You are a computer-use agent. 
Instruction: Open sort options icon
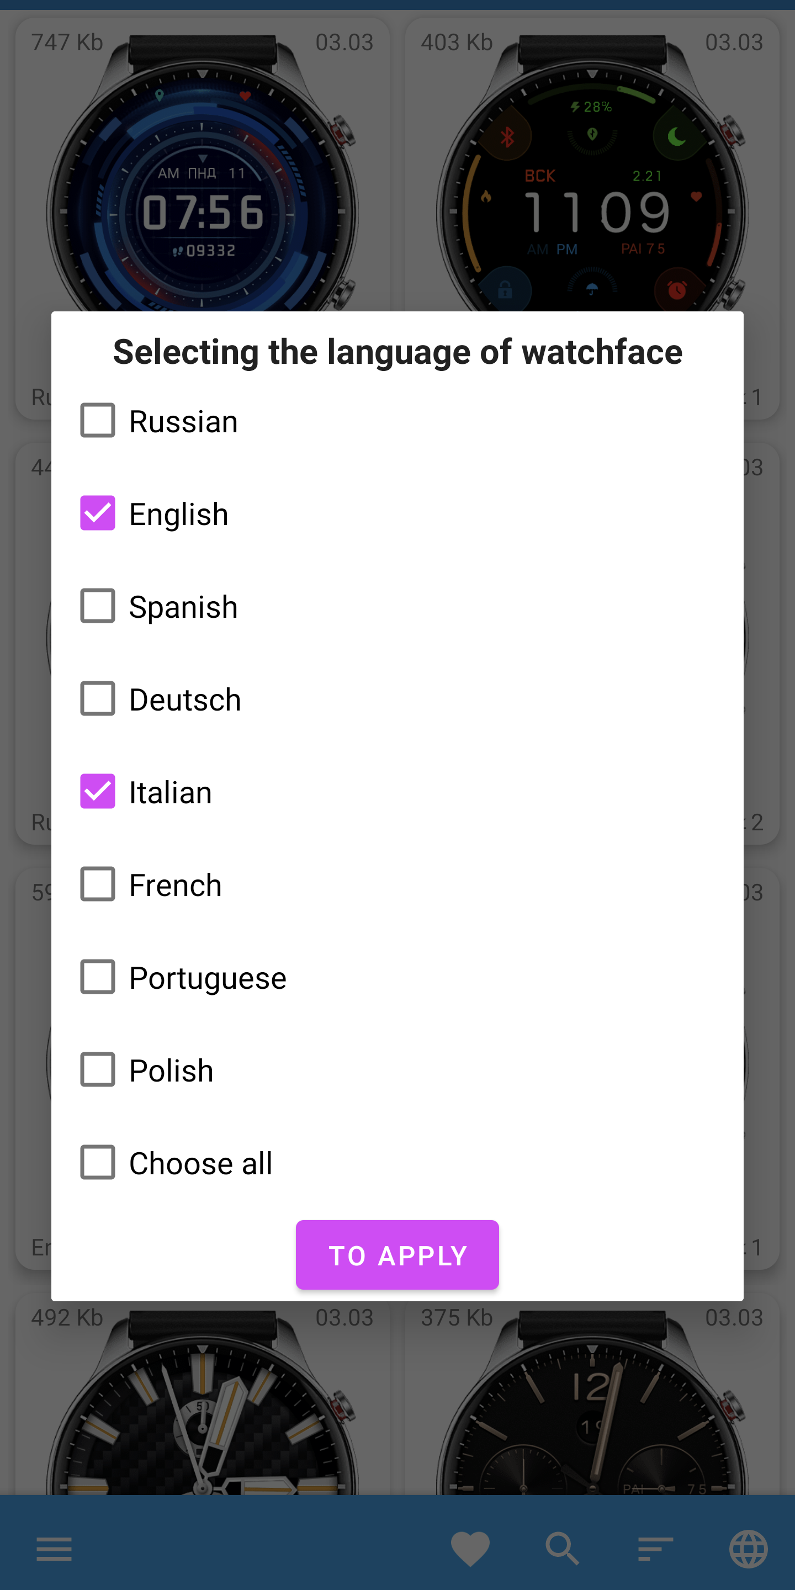pyautogui.click(x=655, y=1549)
